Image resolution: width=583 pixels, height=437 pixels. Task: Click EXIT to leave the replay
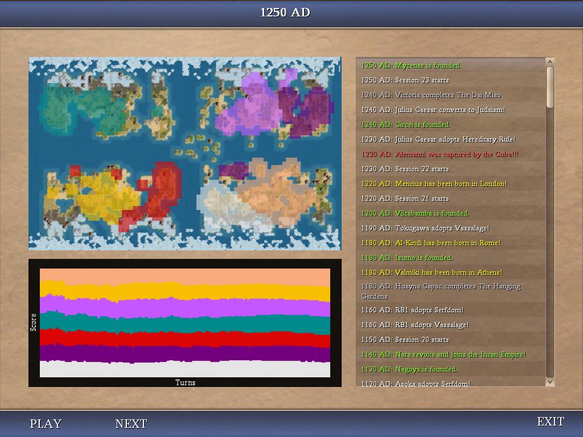(x=551, y=422)
